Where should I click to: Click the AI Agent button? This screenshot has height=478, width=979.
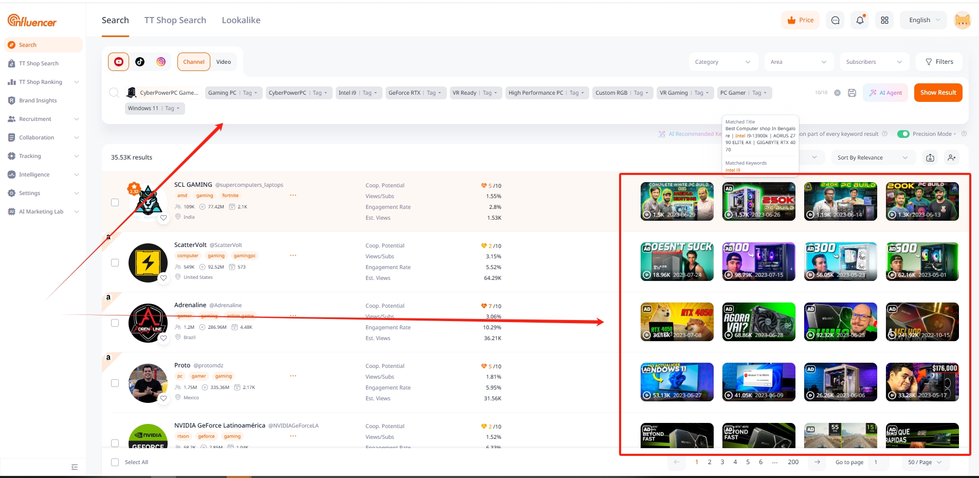885,93
